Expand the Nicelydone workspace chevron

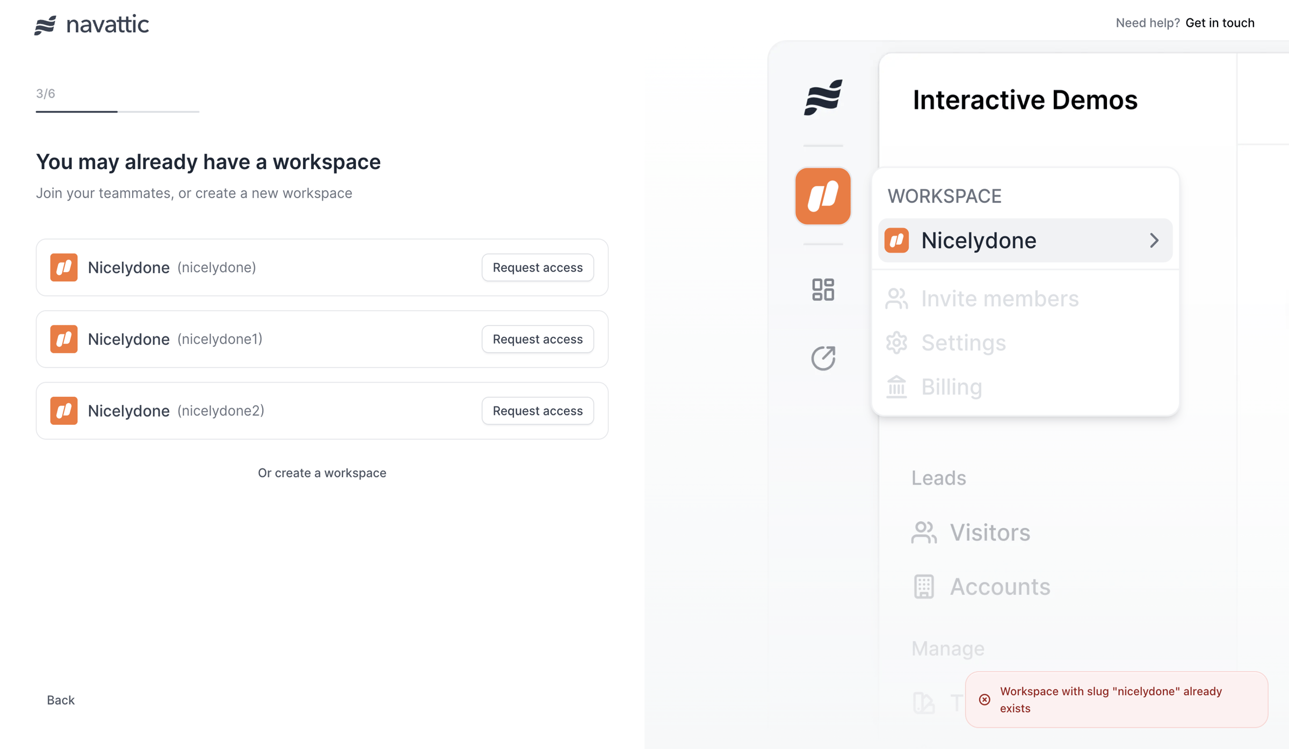click(x=1154, y=241)
